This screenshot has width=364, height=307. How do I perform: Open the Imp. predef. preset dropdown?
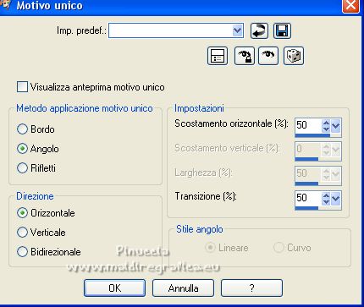click(x=237, y=30)
